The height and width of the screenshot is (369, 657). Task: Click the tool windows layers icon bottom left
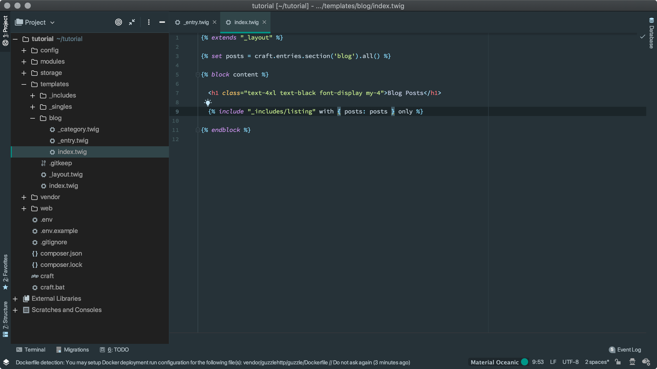[x=6, y=362]
